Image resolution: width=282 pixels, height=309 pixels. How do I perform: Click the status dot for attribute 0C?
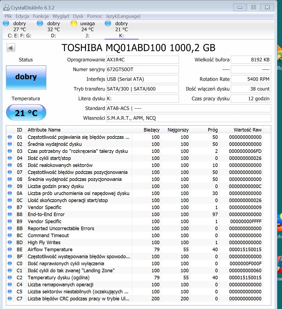[10, 200]
